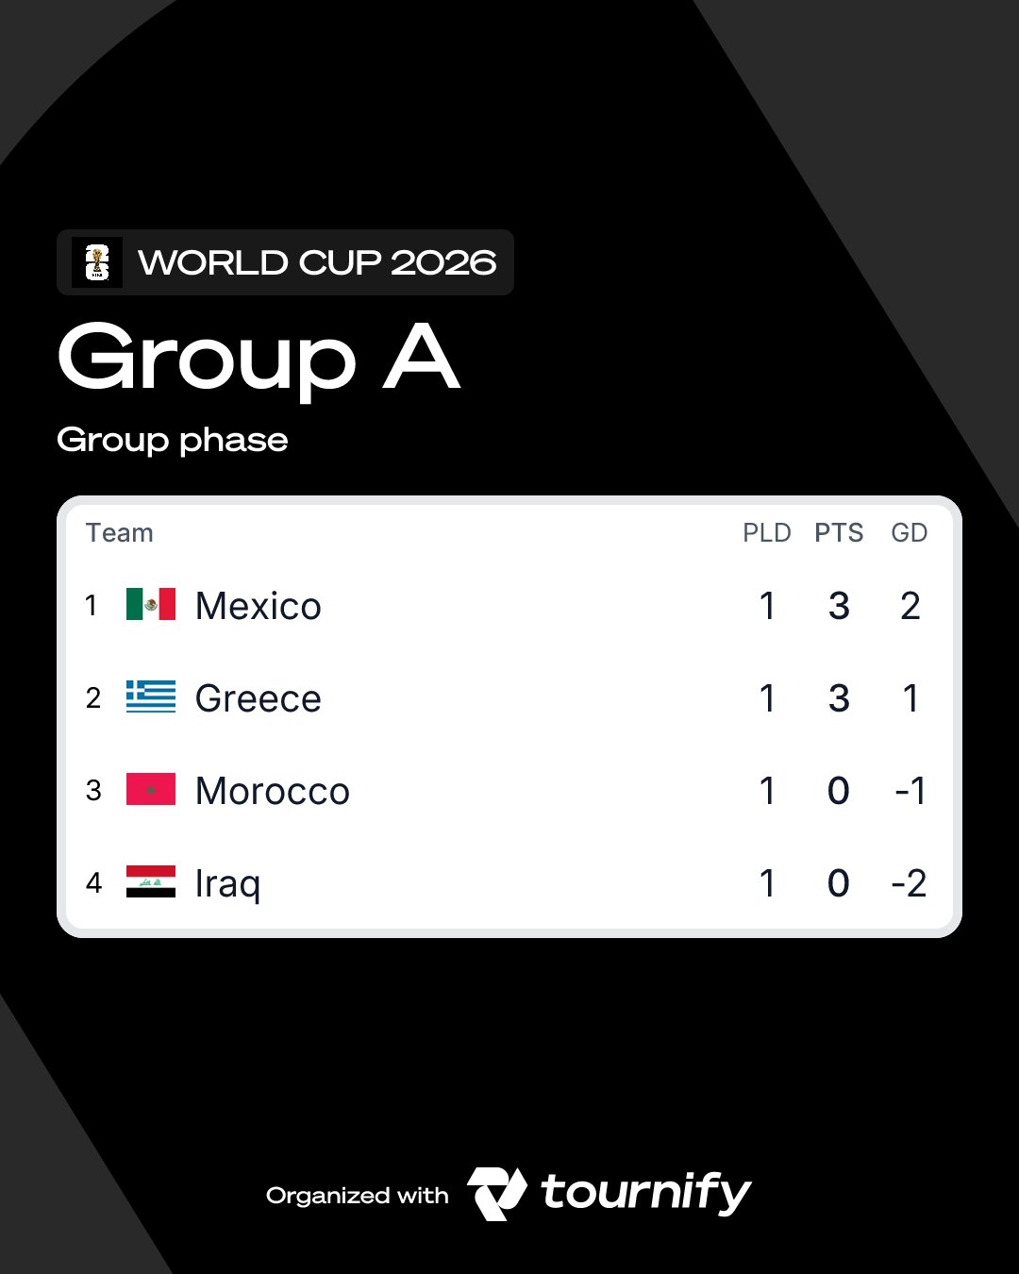The image size is (1019, 1274).
Task: Click the Team column header
Action: tap(120, 533)
